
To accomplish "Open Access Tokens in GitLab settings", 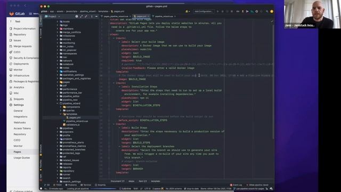I will (22, 128).
